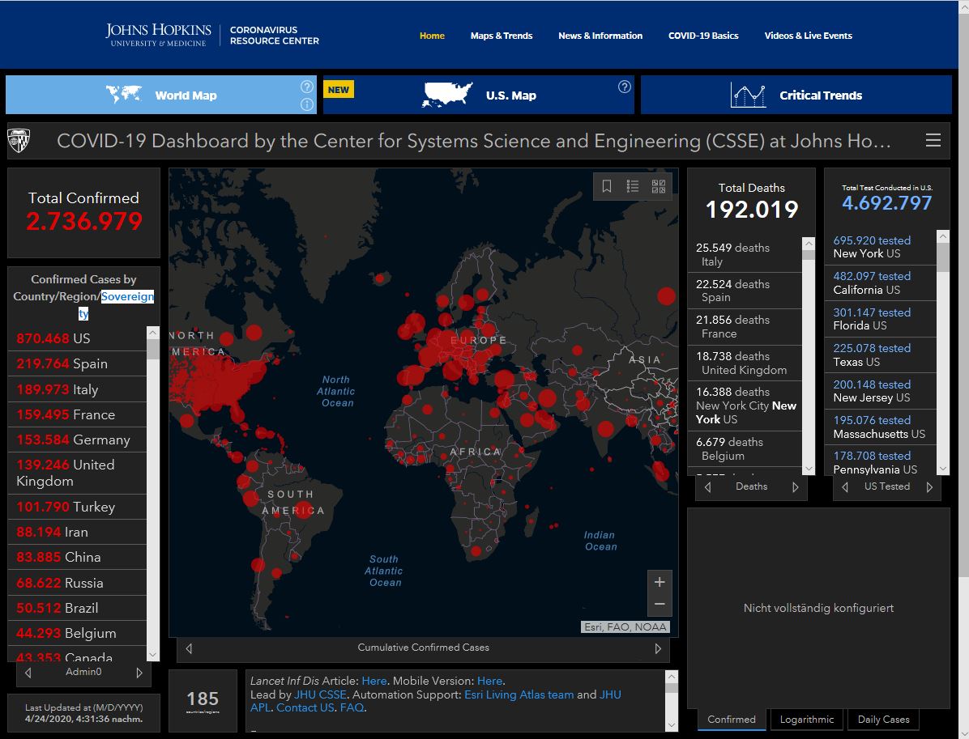Screen dimensions: 969x739
Task: Select Spain row in confirmed cases list
Action: click(77, 363)
